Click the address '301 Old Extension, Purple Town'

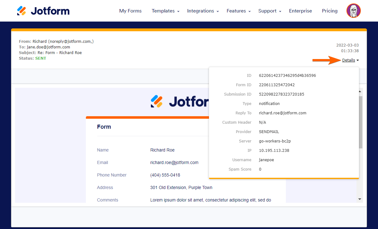tap(181, 188)
